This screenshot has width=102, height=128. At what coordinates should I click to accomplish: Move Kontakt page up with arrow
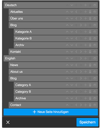(67, 52)
